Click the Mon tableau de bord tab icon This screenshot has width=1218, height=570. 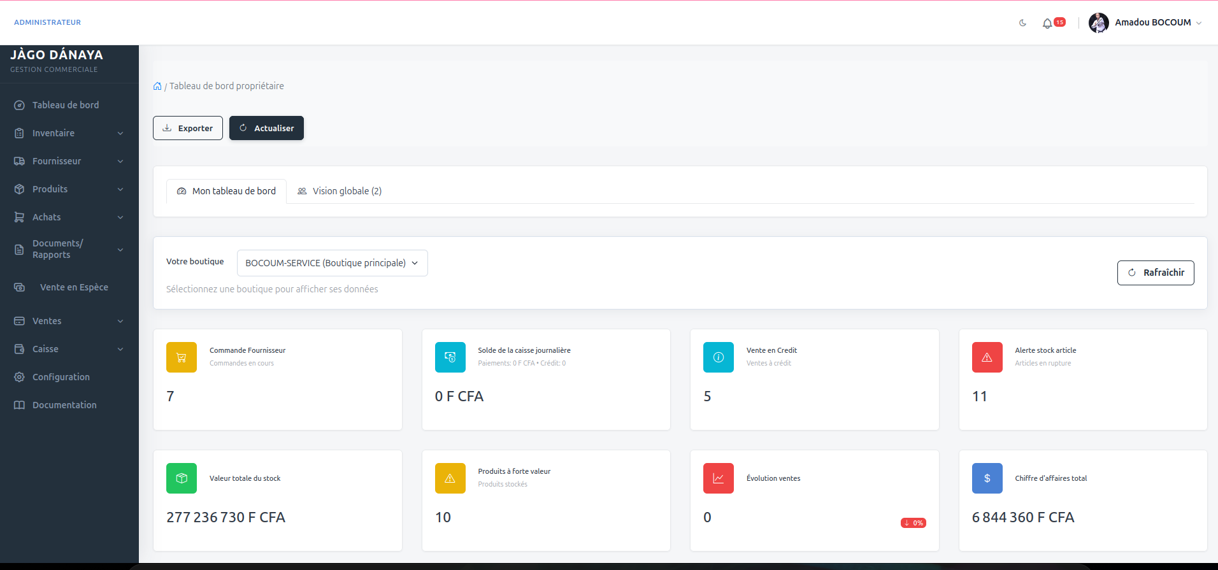(x=182, y=191)
